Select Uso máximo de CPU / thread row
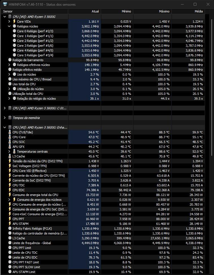 [103, 79]
